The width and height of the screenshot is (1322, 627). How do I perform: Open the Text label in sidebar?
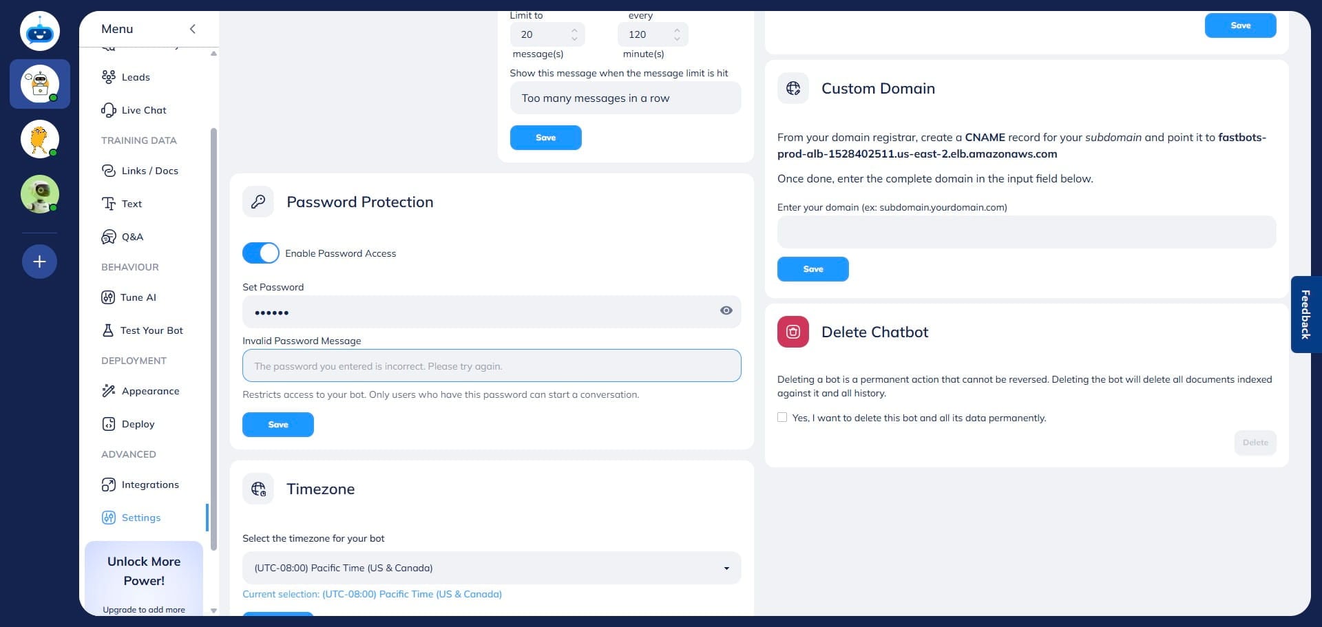pos(132,204)
